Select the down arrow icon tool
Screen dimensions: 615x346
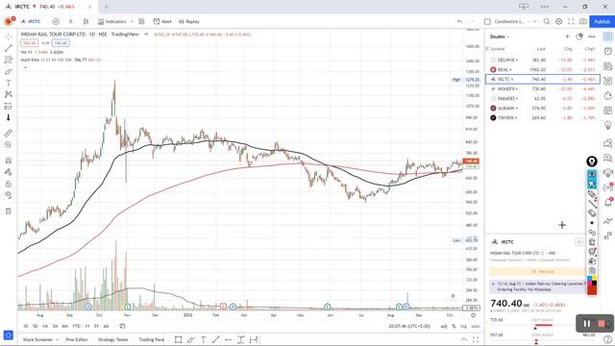[x=9, y=117]
